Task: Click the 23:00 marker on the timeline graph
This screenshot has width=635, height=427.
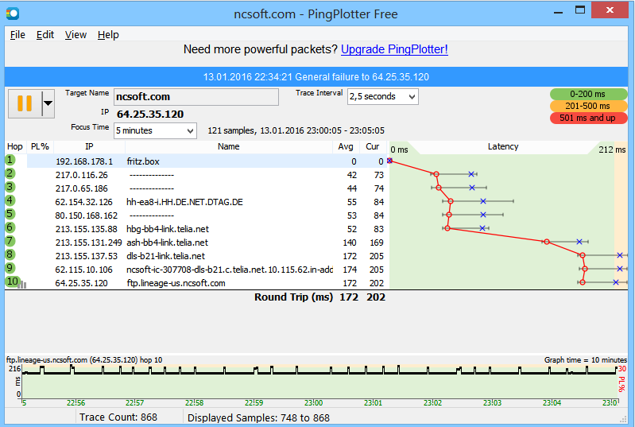Action: click(x=313, y=403)
